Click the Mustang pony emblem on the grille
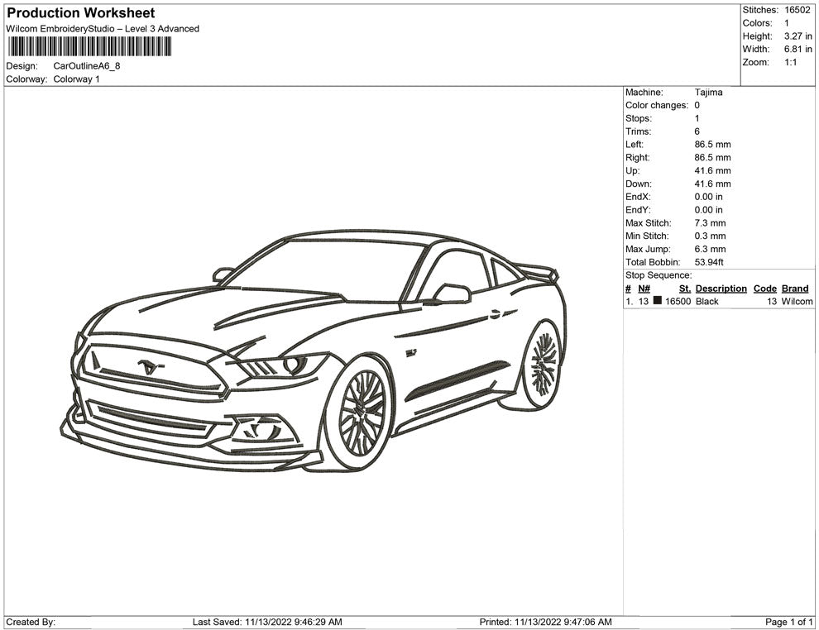This screenshot has height=630, width=819. 149,366
